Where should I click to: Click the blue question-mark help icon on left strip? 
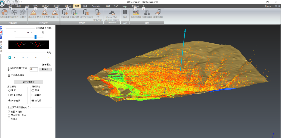coord(1,37)
